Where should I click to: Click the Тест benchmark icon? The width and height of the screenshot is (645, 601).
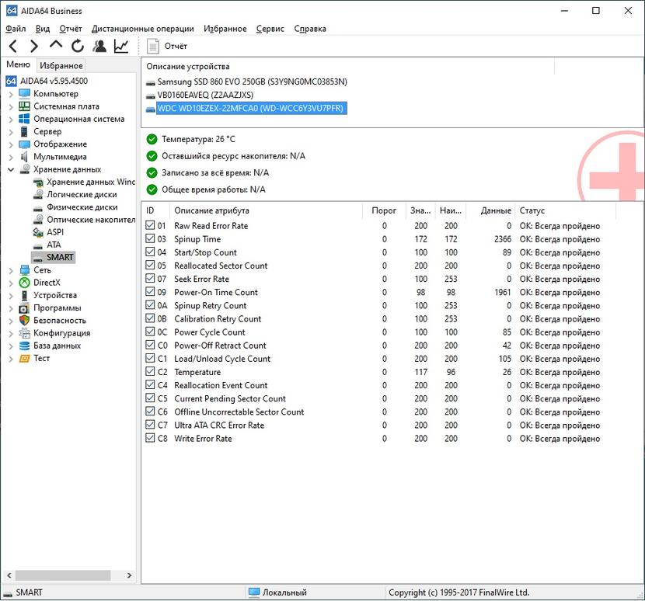pos(25,359)
